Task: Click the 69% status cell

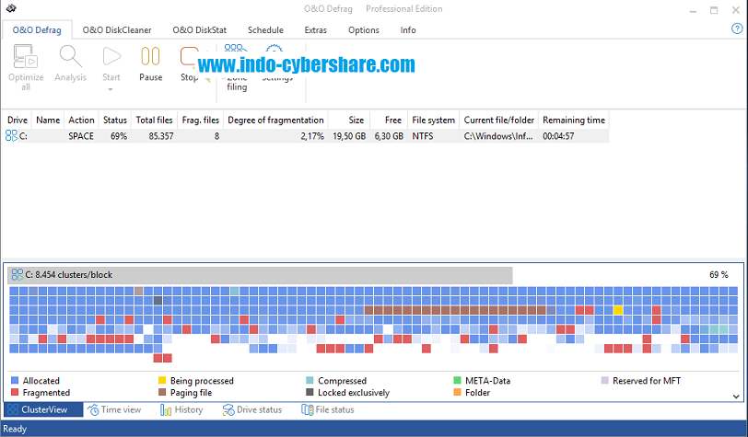Action: (119, 136)
